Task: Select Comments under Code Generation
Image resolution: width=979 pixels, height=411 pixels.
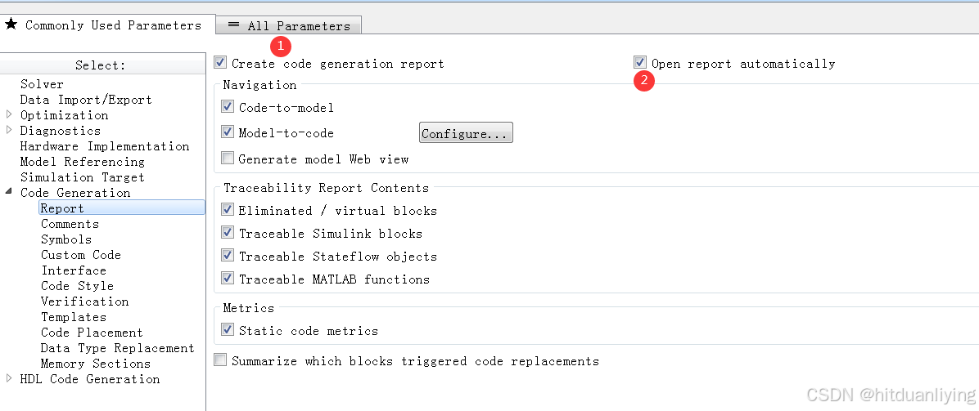Action: (70, 223)
